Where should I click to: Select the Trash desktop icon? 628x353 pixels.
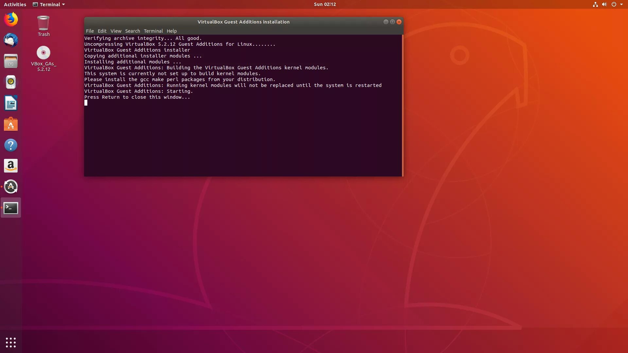[x=44, y=24]
